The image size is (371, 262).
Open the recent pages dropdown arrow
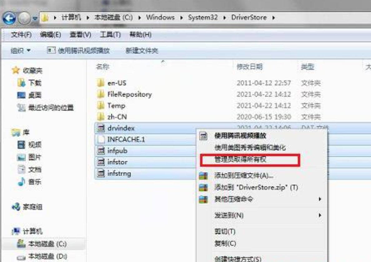pyautogui.click(x=35, y=18)
